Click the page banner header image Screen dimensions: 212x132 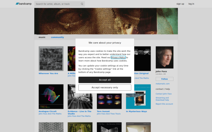pyautogui.click(x=106, y=21)
